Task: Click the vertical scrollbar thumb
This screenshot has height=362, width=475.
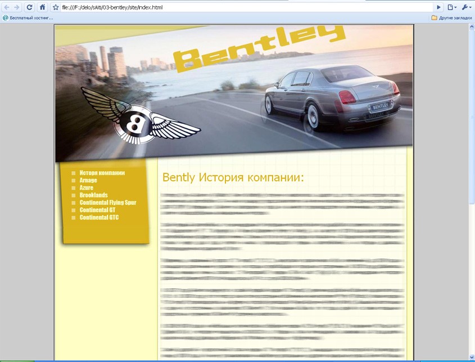Action: pyautogui.click(x=472, y=117)
